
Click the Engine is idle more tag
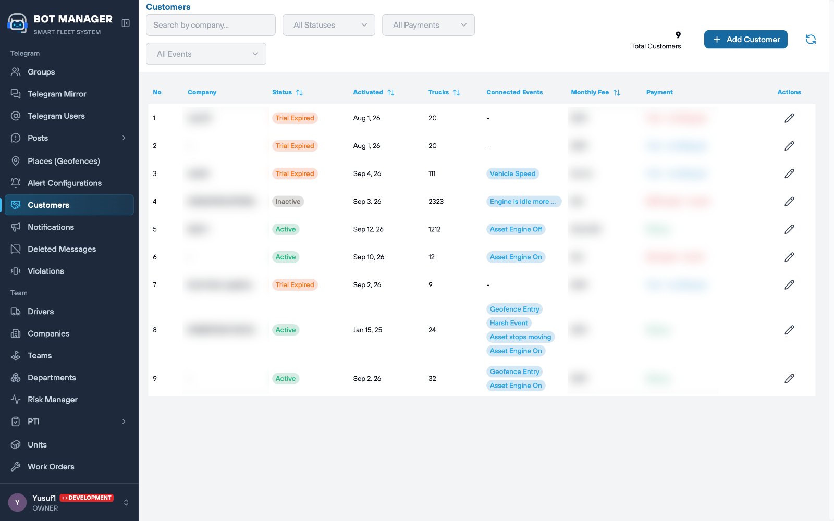coord(523,202)
